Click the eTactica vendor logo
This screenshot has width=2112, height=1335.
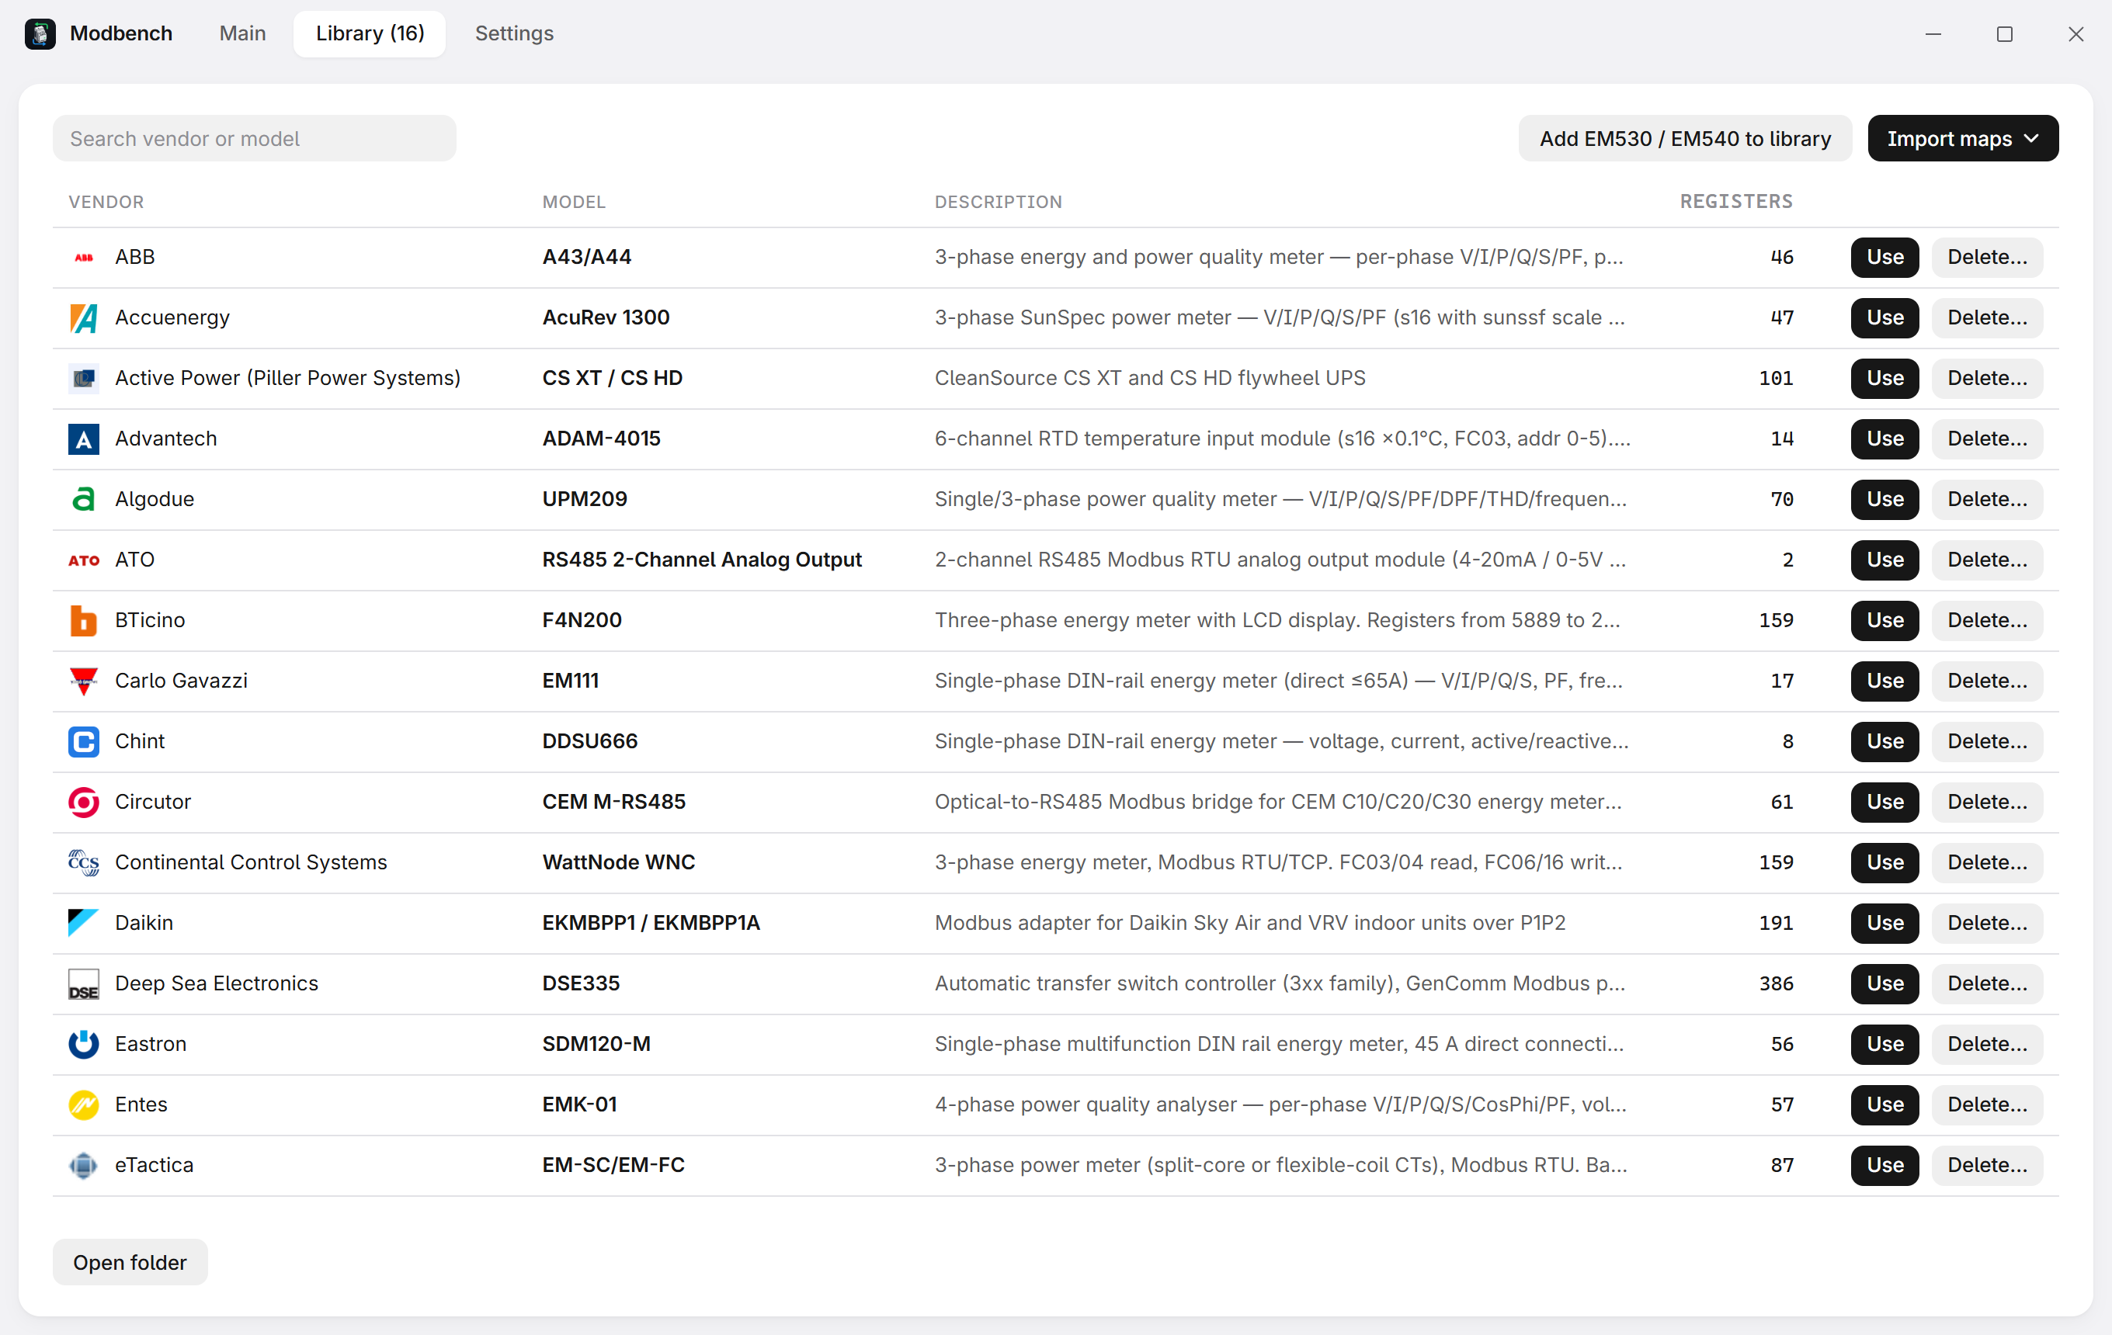pos(83,1164)
